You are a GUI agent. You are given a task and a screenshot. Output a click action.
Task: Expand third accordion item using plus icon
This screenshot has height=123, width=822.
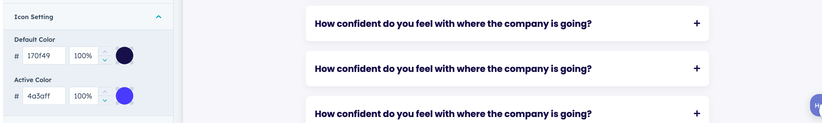(697, 114)
